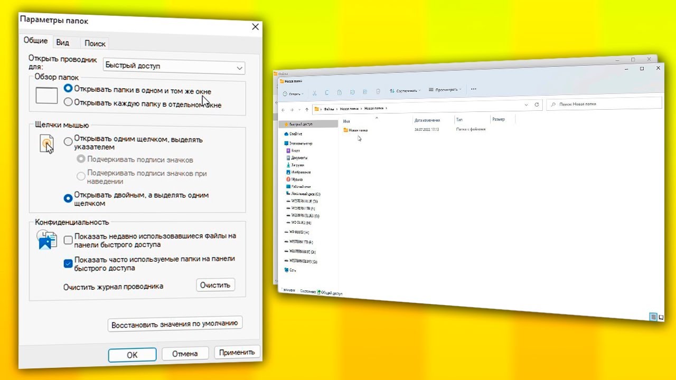The height and width of the screenshot is (380, 676).
Task: Go forward with Explorer's right arrow
Action: (291, 110)
